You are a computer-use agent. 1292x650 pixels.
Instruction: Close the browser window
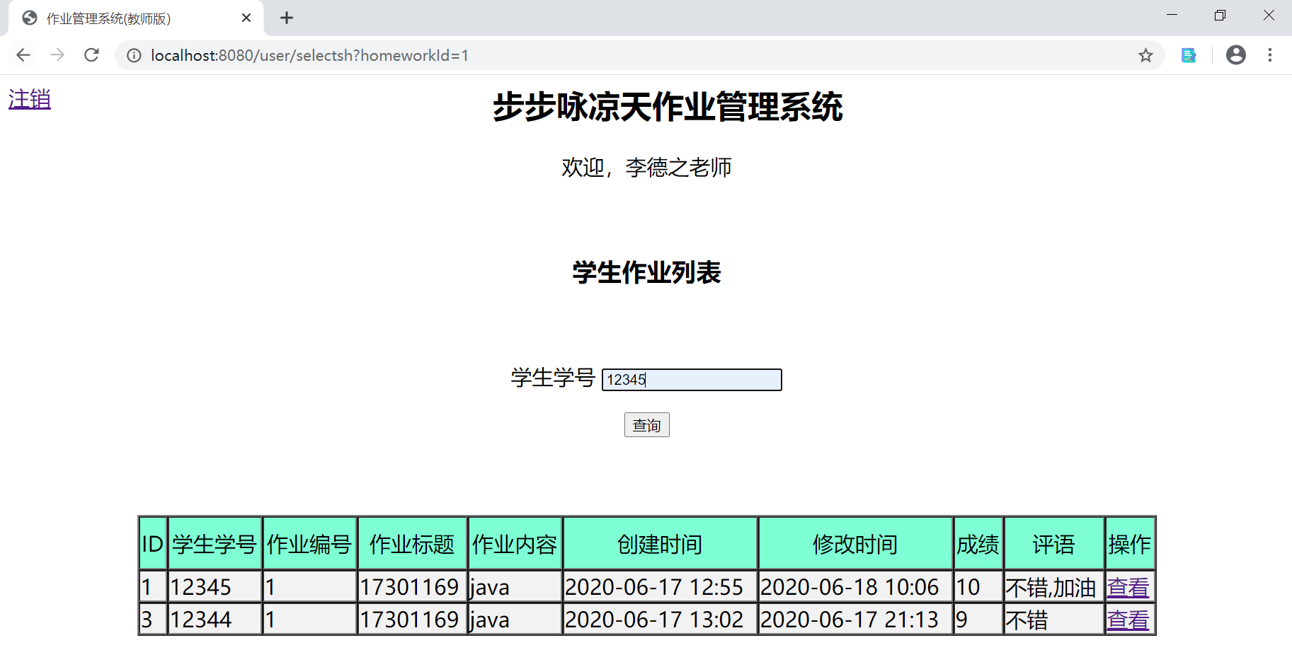tap(1269, 16)
